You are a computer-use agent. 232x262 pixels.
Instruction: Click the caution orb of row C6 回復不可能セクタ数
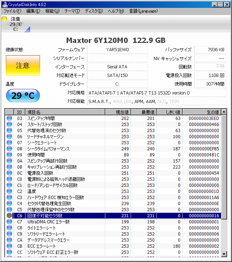pyautogui.click(x=9, y=215)
